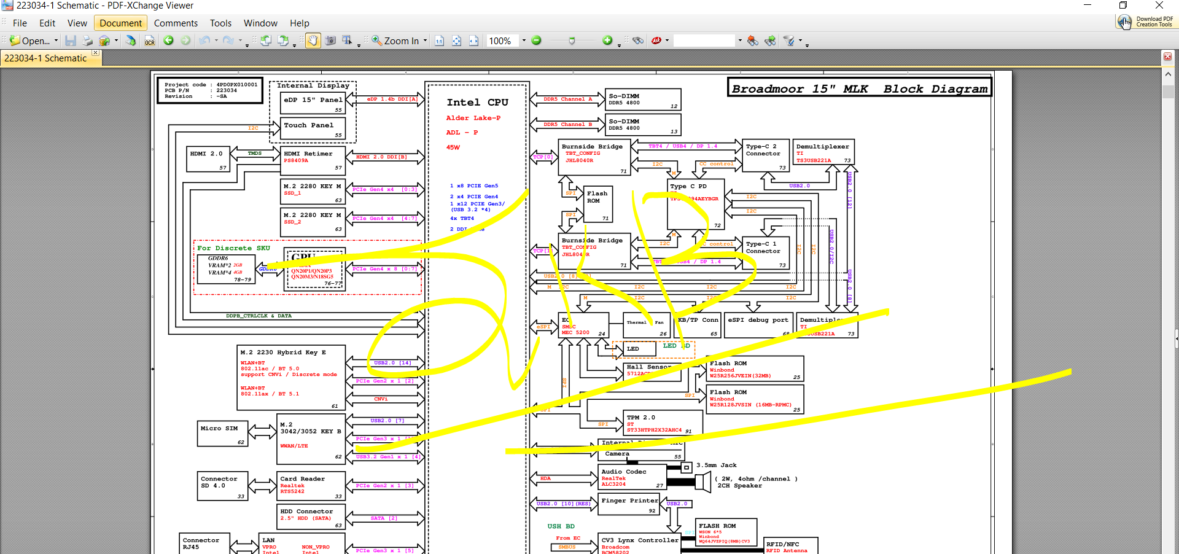Rotate the page counter-clockwise
The image size is (1179, 554).
point(265,41)
